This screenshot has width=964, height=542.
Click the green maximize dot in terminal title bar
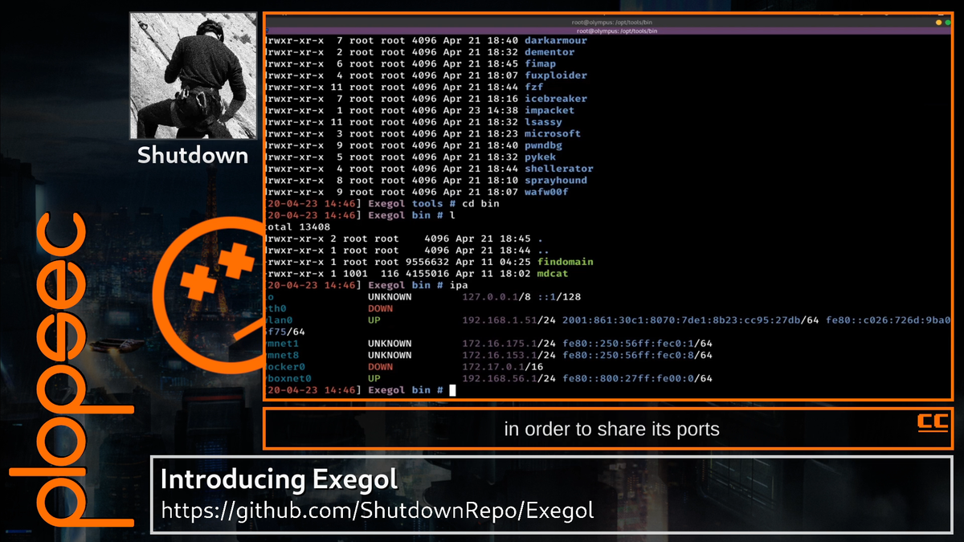(x=947, y=22)
